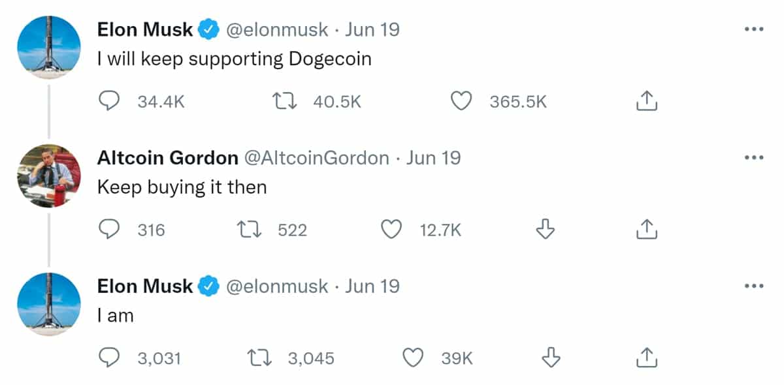This screenshot has width=784, height=385.
Task: Share the 'I will keep supporting Dogecoin' tweet
Action: pos(645,101)
